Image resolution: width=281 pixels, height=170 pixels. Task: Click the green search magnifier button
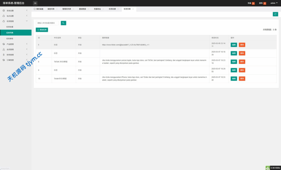point(63,23)
